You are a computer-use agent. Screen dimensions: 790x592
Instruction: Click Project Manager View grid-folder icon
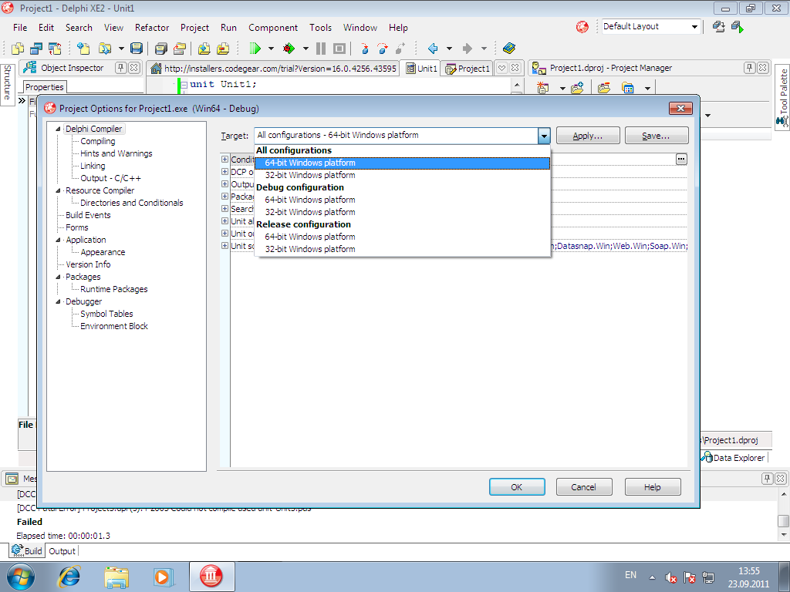coord(628,88)
